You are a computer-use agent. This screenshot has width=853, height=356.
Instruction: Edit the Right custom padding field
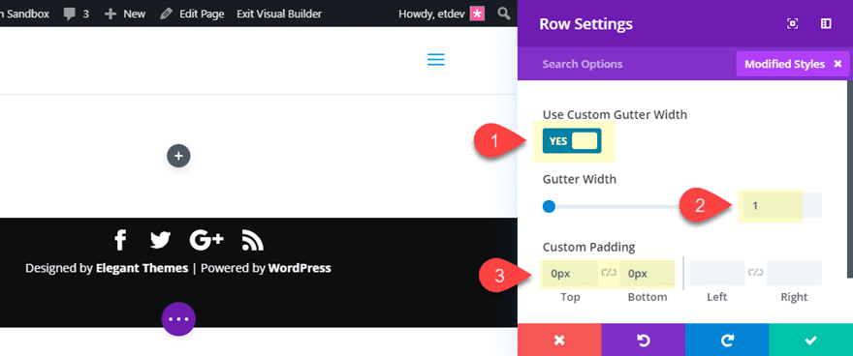coord(794,274)
